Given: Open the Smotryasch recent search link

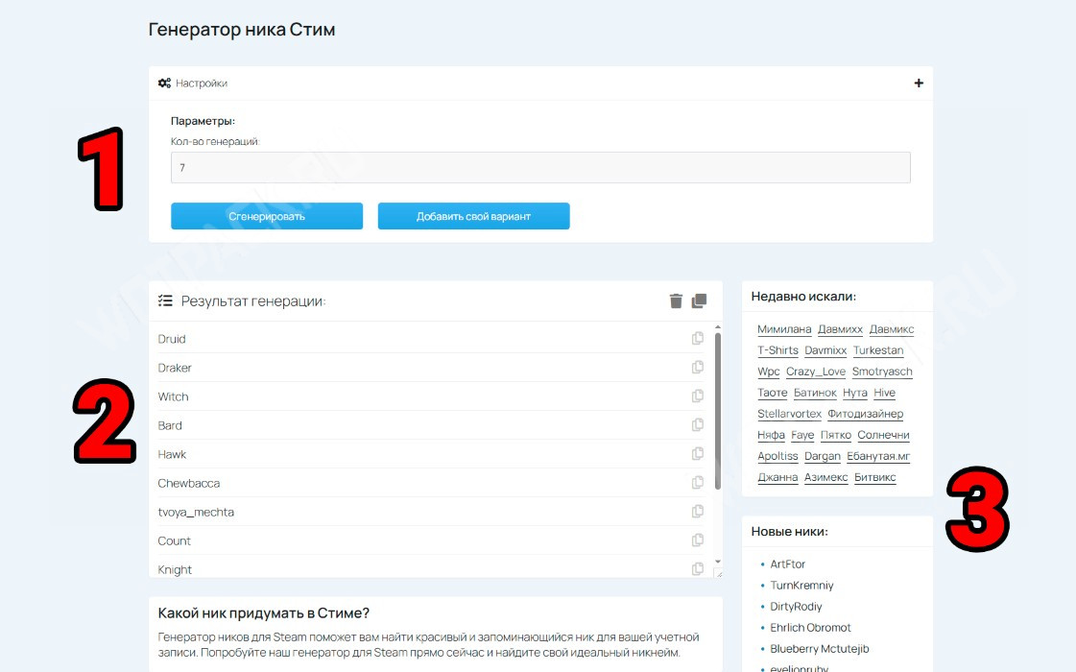Looking at the screenshot, I should pyautogui.click(x=882, y=372).
